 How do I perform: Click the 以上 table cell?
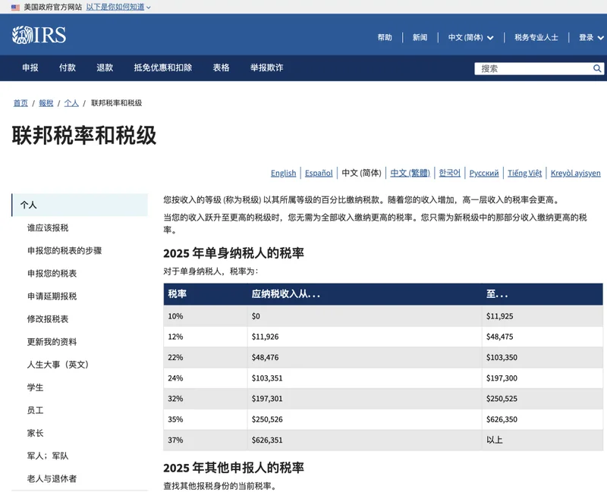(x=543, y=440)
